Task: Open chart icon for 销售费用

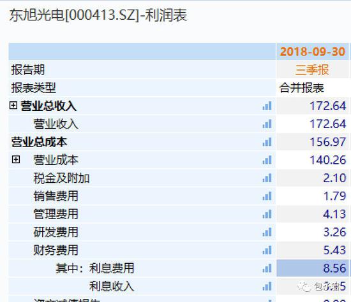Action: click(x=267, y=196)
